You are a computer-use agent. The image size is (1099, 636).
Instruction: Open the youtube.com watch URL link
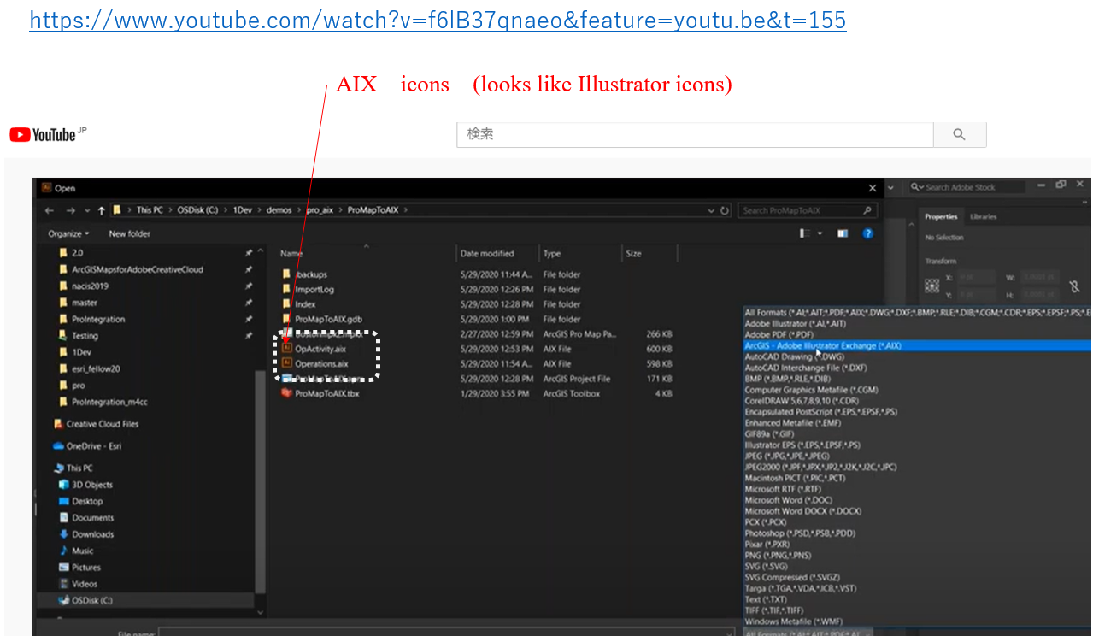click(438, 20)
